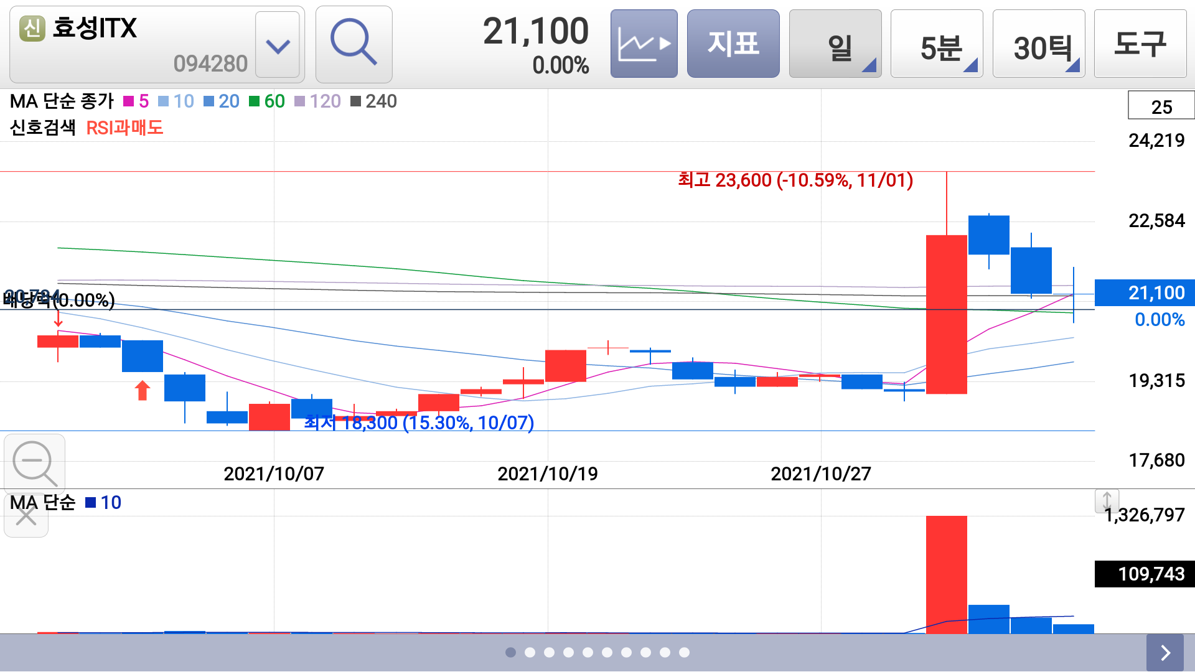
Task: Click the green 신 badge icon
Action: point(32,29)
